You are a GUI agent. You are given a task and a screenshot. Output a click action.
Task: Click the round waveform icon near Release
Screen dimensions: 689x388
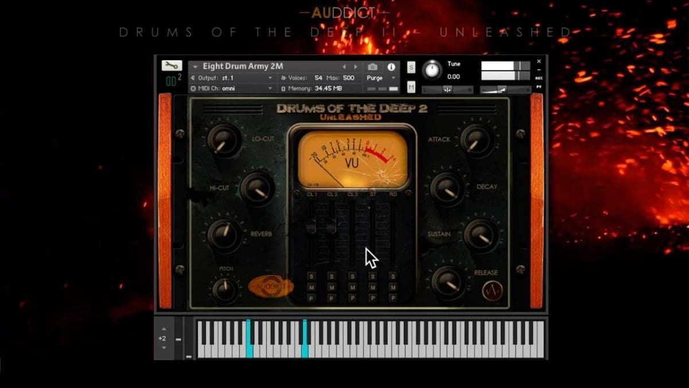click(x=492, y=291)
